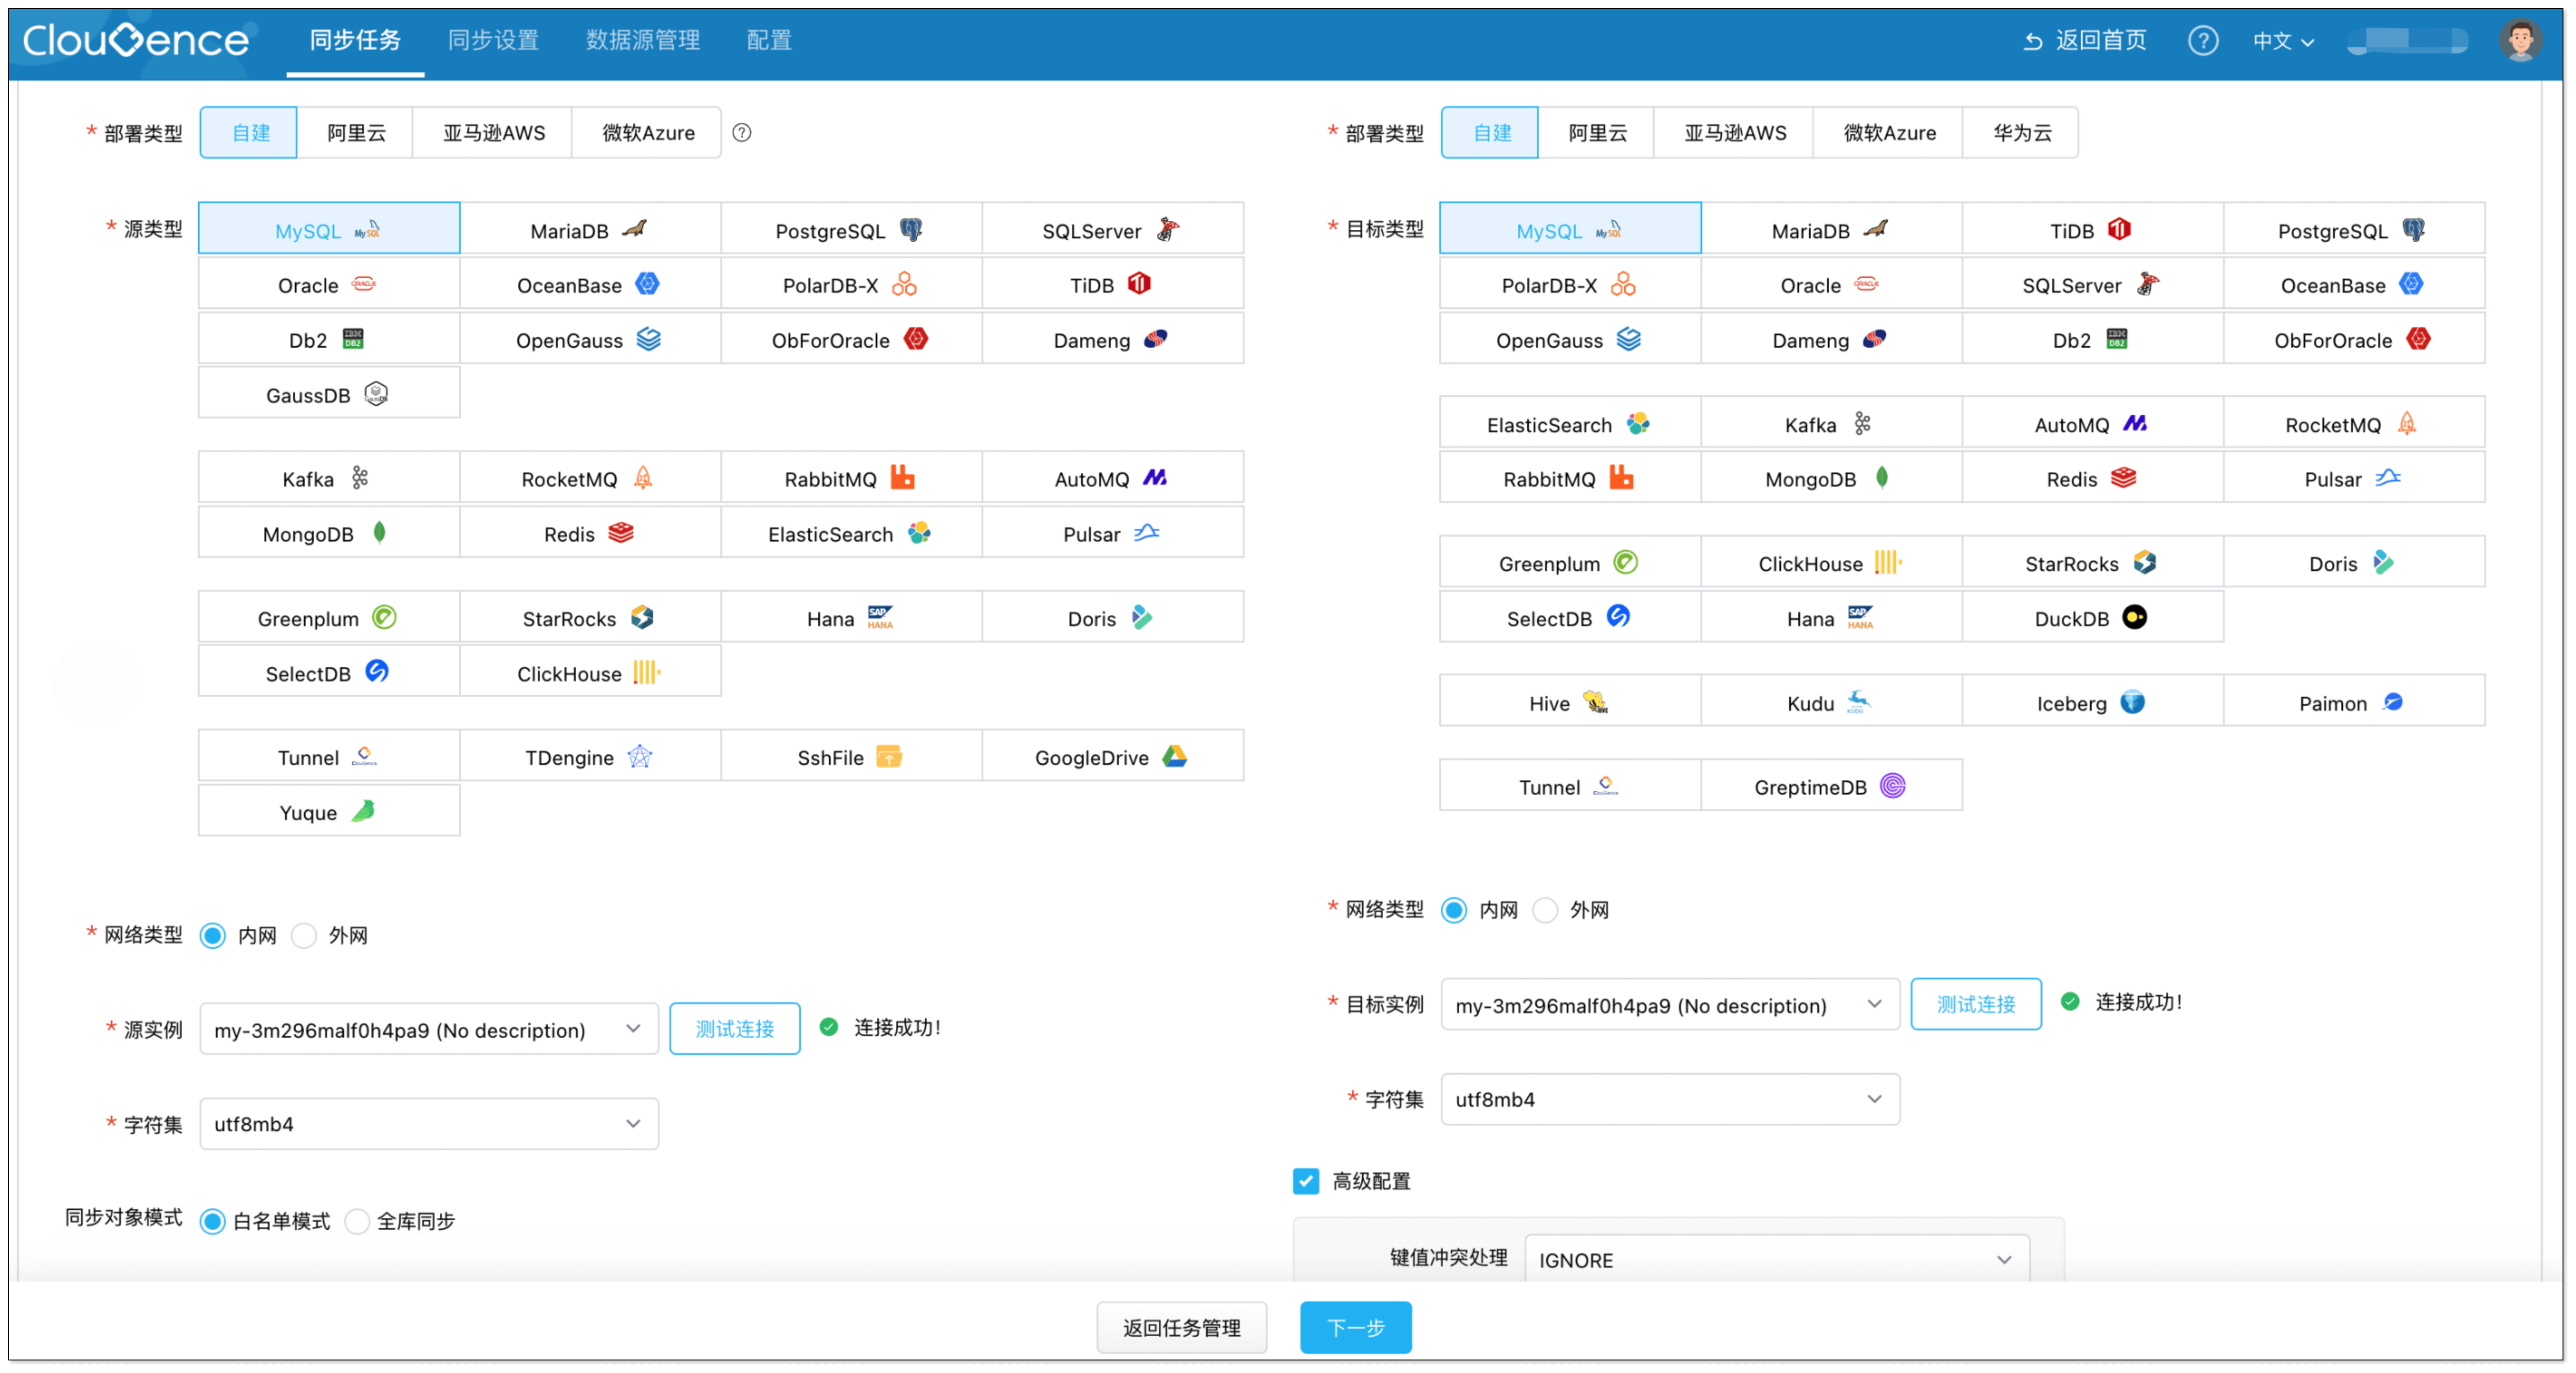Open deployment type help tooltip icon
The width and height of the screenshot is (2576, 1373).
[x=742, y=132]
